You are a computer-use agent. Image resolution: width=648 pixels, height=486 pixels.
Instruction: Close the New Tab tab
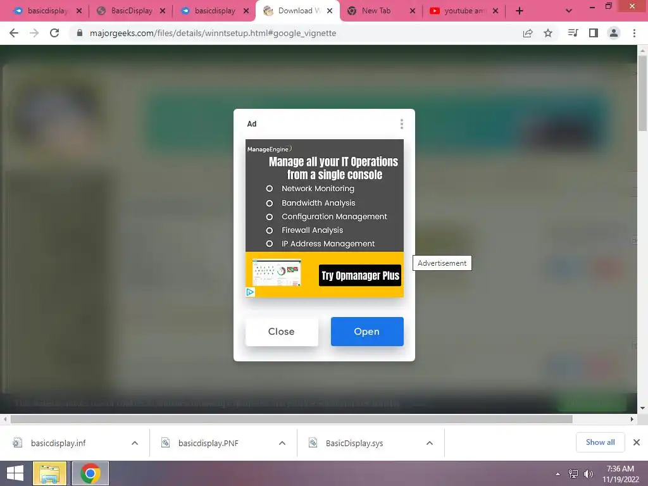(413, 11)
